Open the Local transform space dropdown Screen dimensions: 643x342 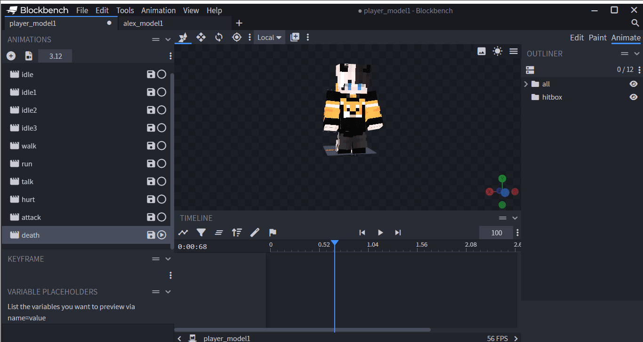tap(269, 37)
